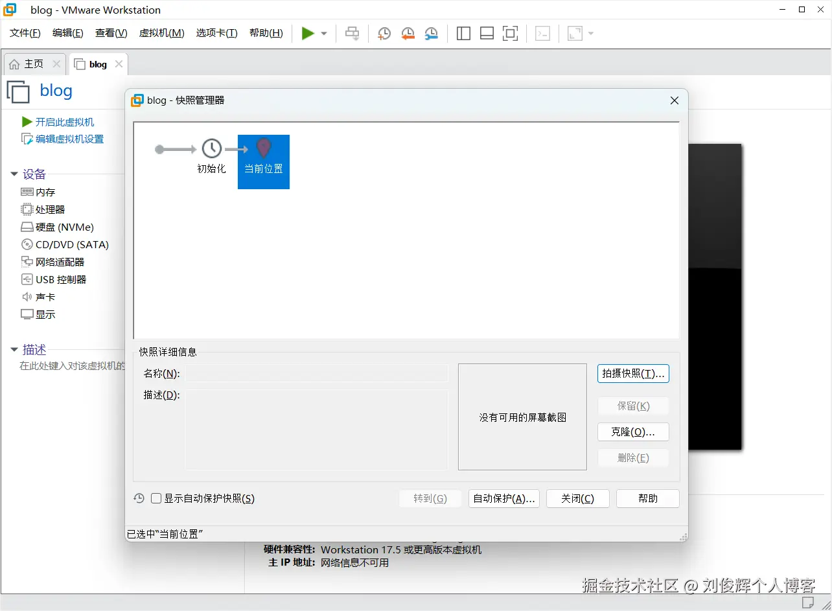This screenshot has width=832, height=611.
Task: Open the 虚拟机(M) menu
Action: click(162, 33)
